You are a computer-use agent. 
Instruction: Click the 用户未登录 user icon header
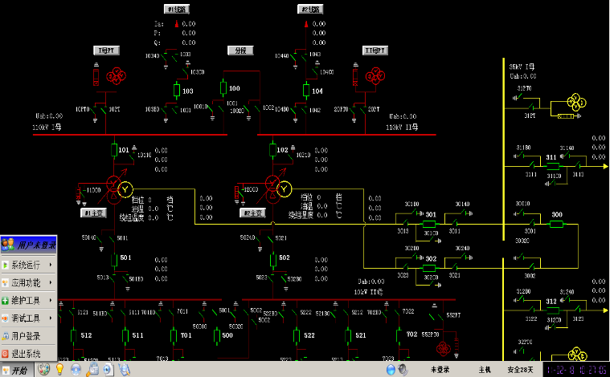point(28,245)
